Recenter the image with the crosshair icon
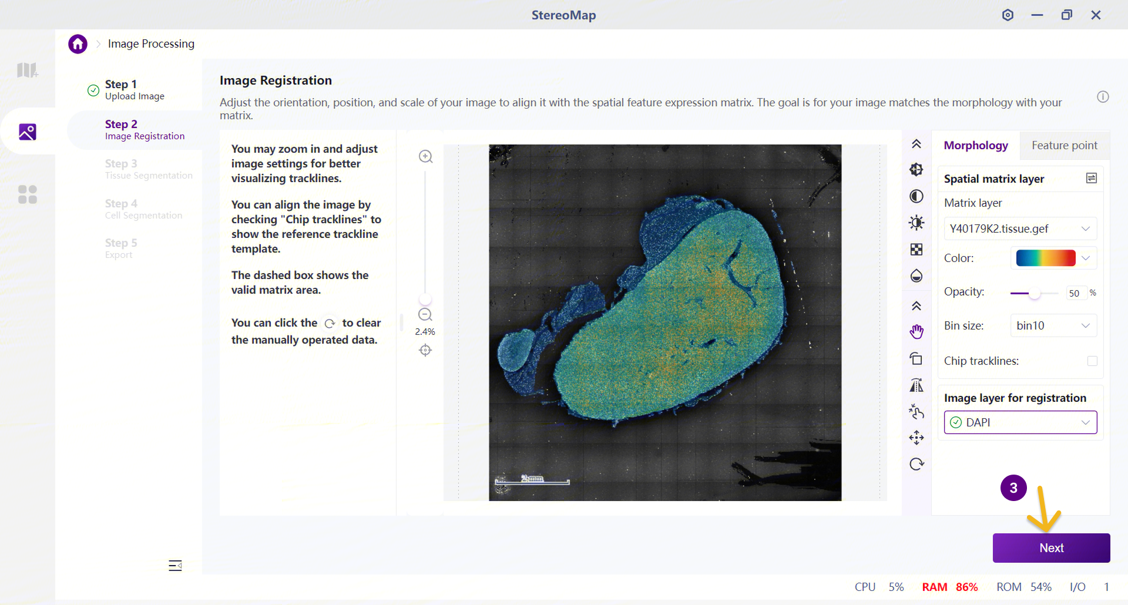The width and height of the screenshot is (1128, 605). [425, 350]
